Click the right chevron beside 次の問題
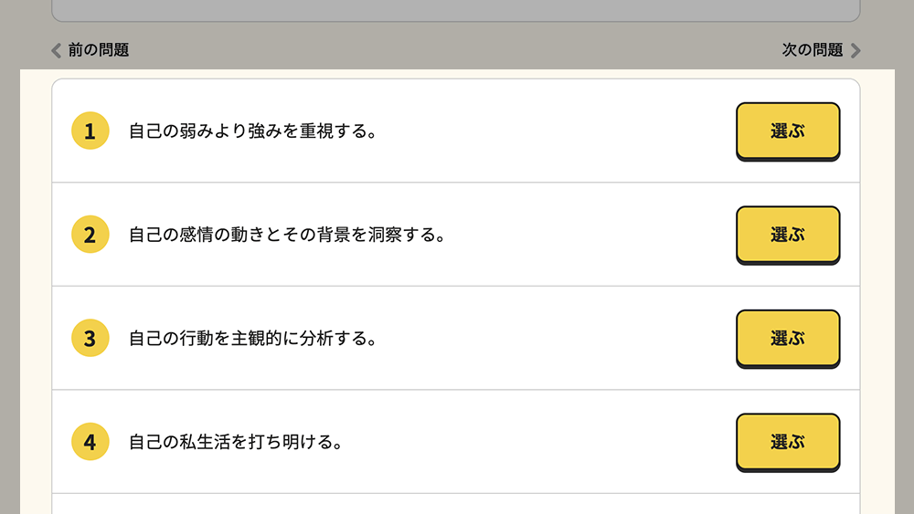The height and width of the screenshot is (514, 914). [x=856, y=50]
